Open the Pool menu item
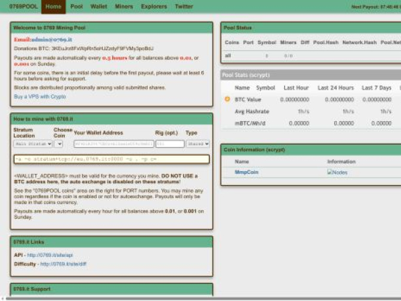401x301 pixels. coord(77,6)
